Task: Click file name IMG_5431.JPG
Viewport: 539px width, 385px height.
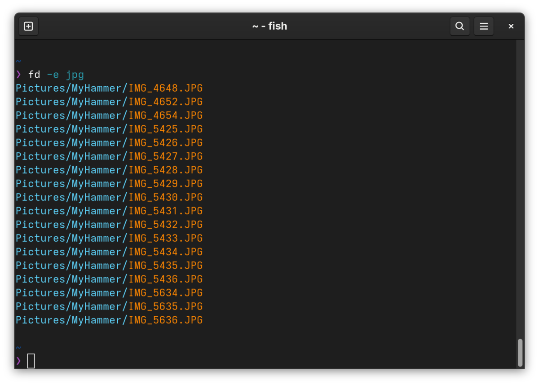Action: pyautogui.click(x=166, y=211)
